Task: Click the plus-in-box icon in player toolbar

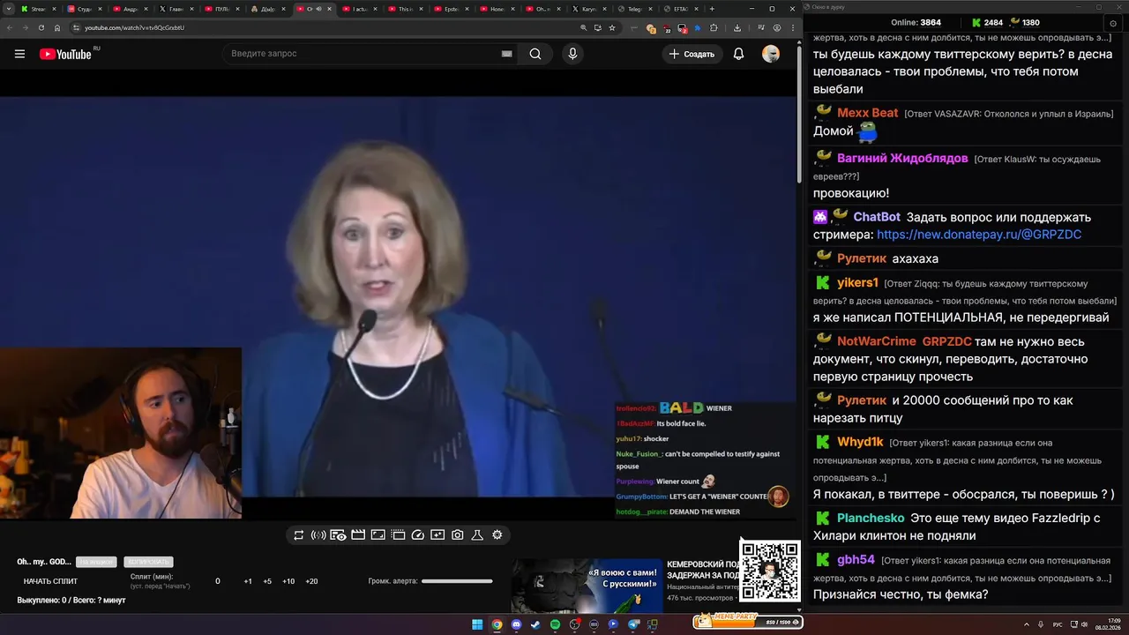Action: (437, 534)
